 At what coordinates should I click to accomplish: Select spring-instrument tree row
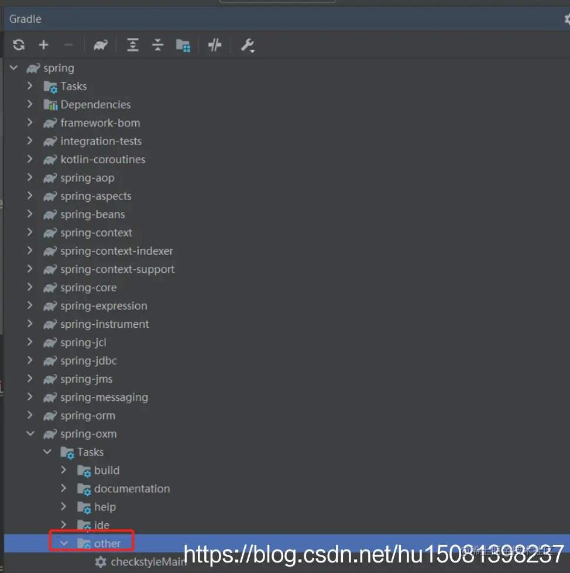pyautogui.click(x=287, y=324)
